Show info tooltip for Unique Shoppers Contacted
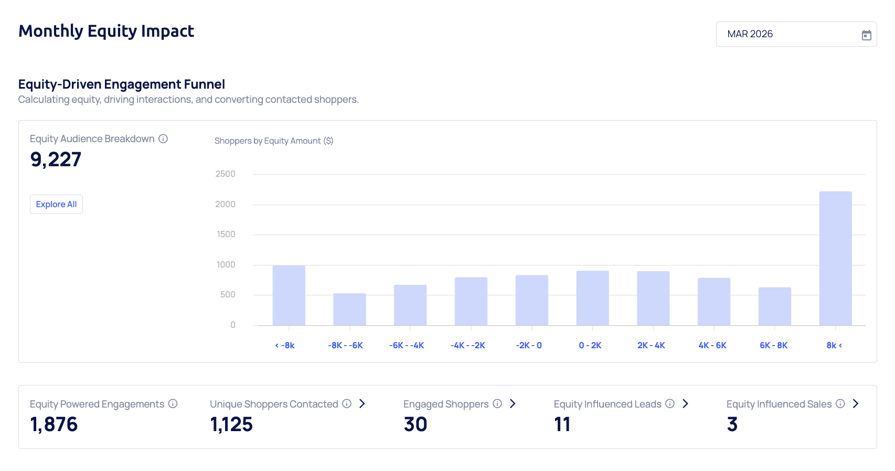Viewport: 895px width, 471px height. (x=346, y=403)
